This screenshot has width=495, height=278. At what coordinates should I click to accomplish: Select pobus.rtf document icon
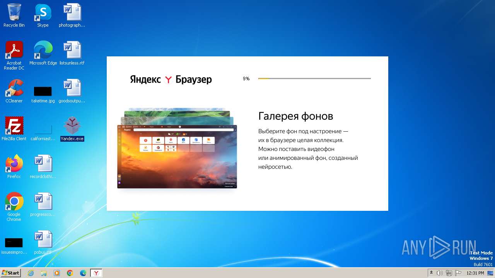tap(43, 242)
